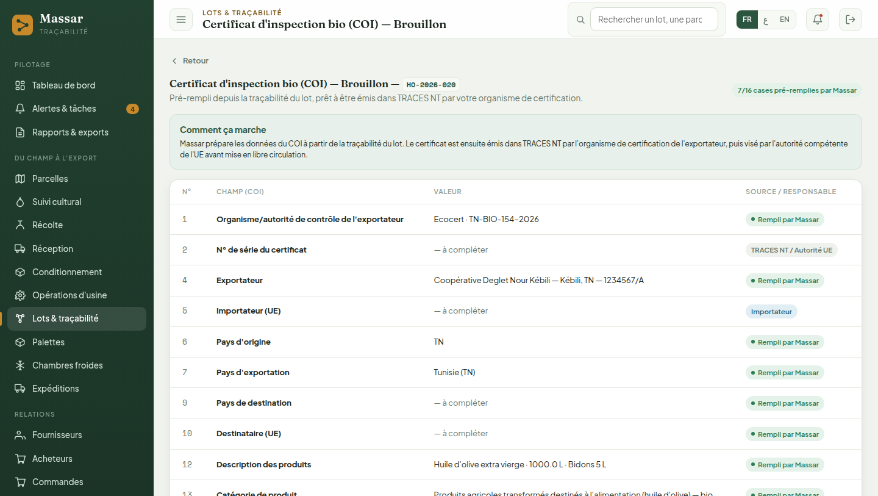
Task: Click the Récolte icon in sidebar
Action: [x=20, y=225]
